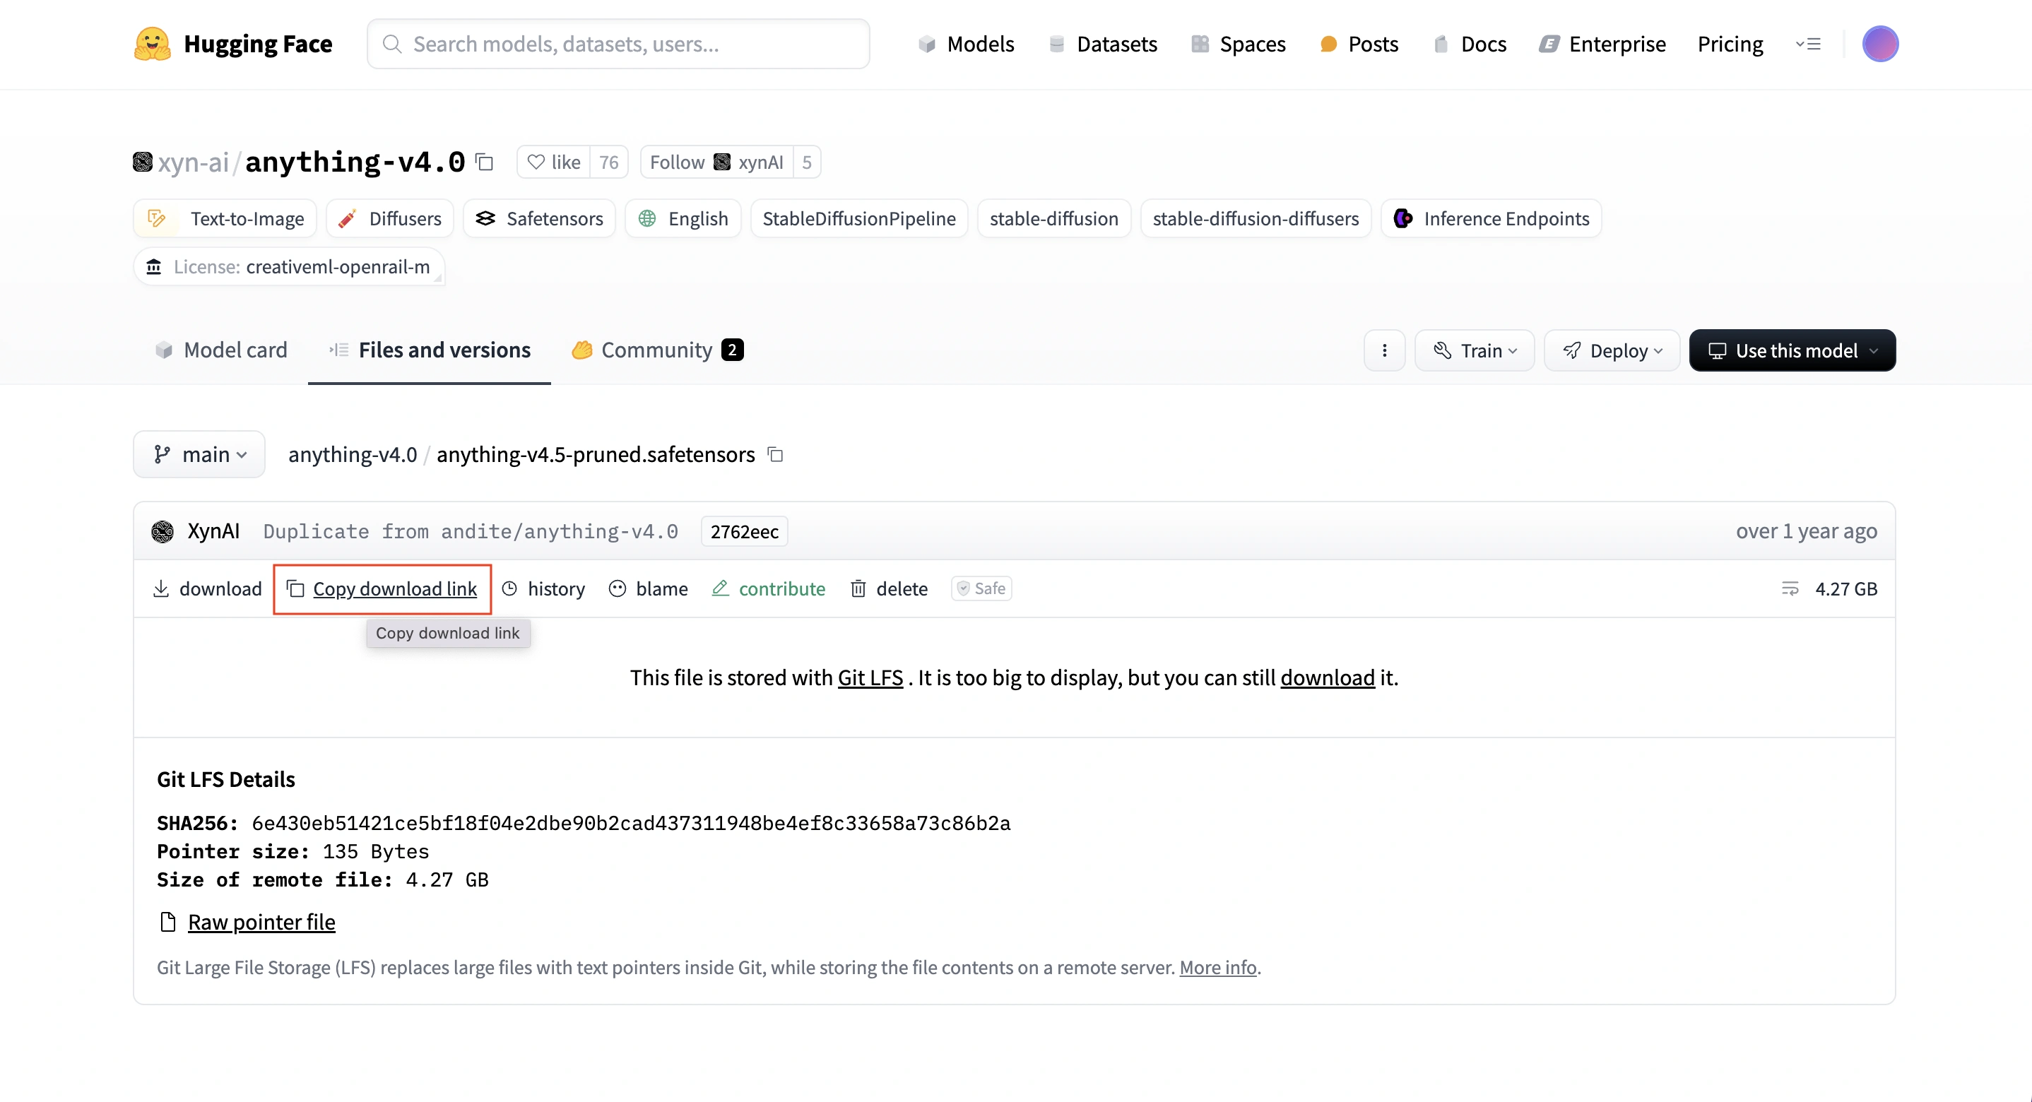Image resolution: width=2032 pixels, height=1102 pixels.
Task: Open Models in the top navigation
Action: (967, 45)
